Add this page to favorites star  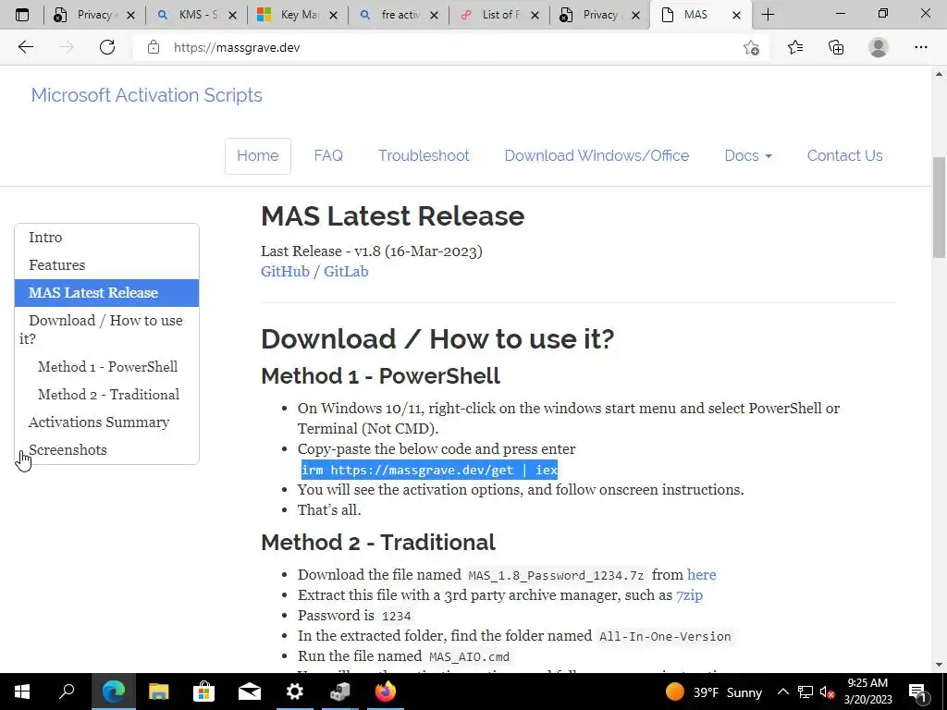point(751,48)
